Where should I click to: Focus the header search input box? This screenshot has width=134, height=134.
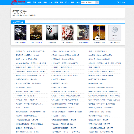tap(88, 2)
